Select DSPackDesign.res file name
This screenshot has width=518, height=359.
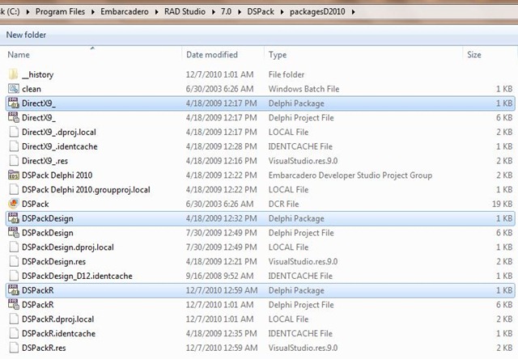pyautogui.click(x=53, y=262)
